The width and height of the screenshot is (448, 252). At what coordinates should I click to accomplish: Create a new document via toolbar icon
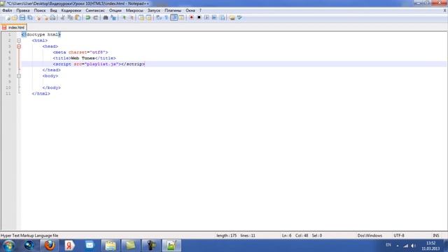coord(8,17)
